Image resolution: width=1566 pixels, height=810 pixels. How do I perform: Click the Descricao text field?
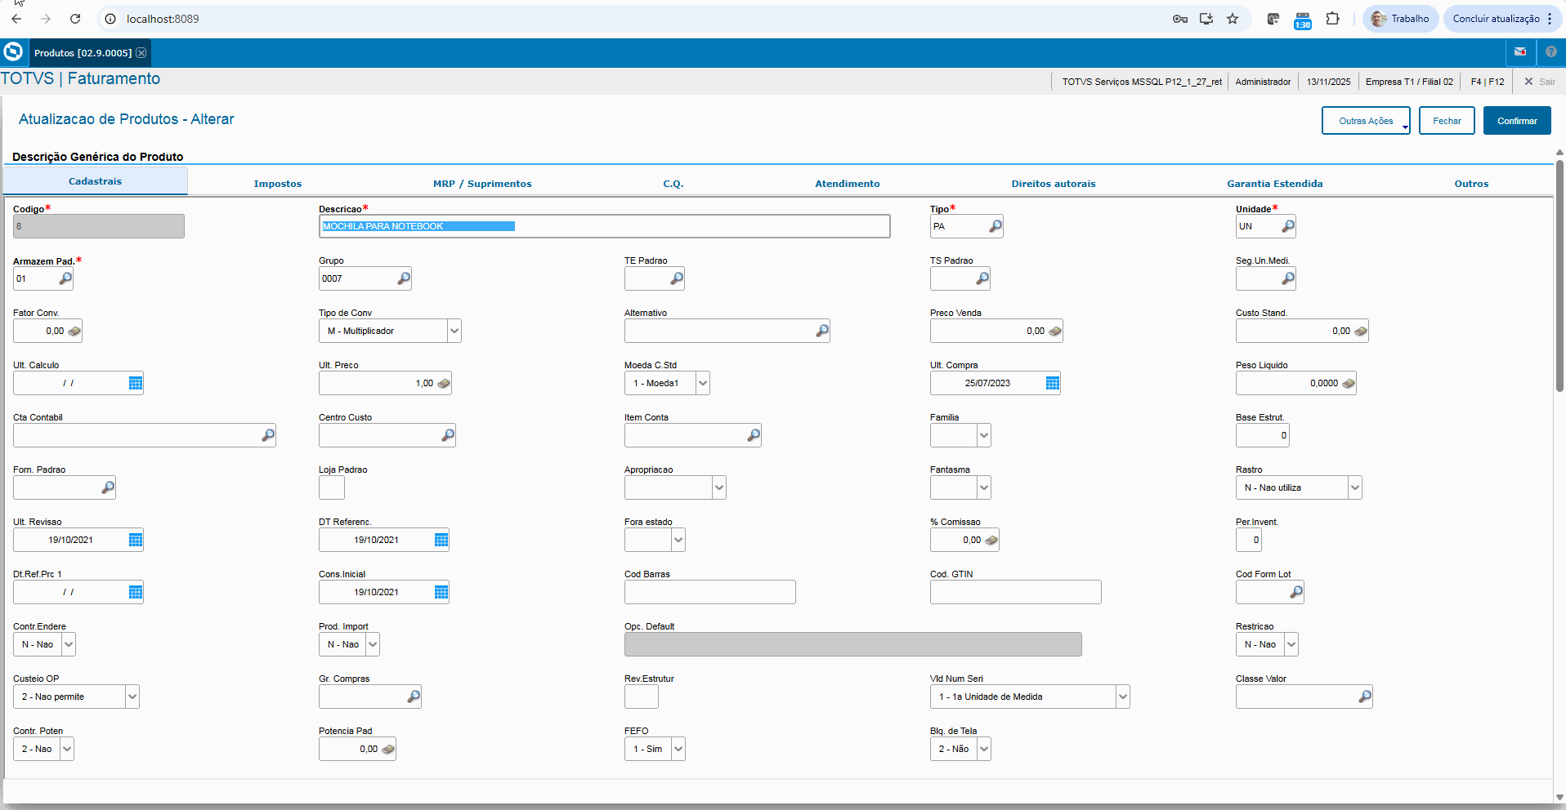(604, 226)
